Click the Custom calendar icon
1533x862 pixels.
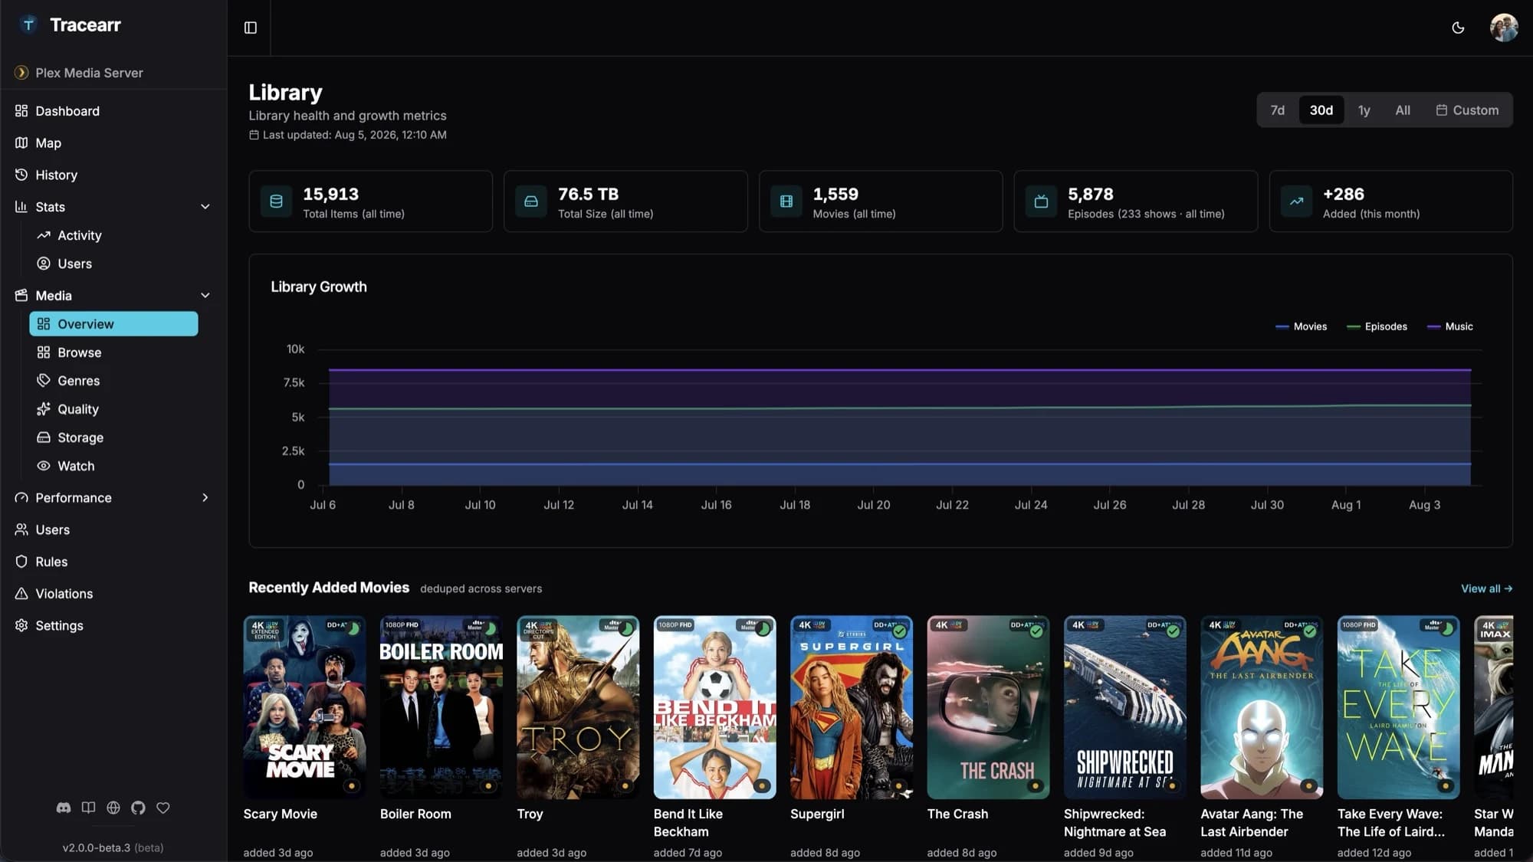coord(1441,110)
